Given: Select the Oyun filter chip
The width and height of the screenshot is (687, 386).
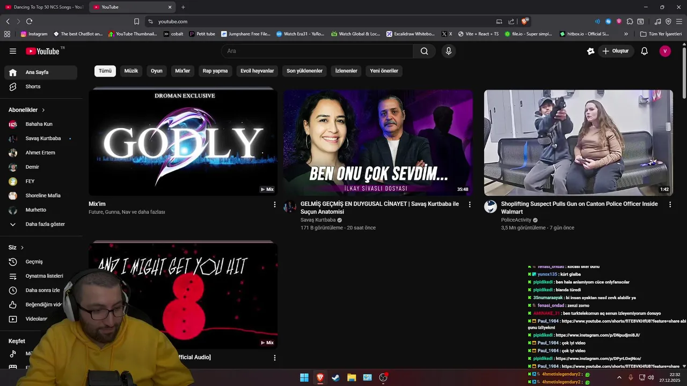Looking at the screenshot, I should 156,71.
